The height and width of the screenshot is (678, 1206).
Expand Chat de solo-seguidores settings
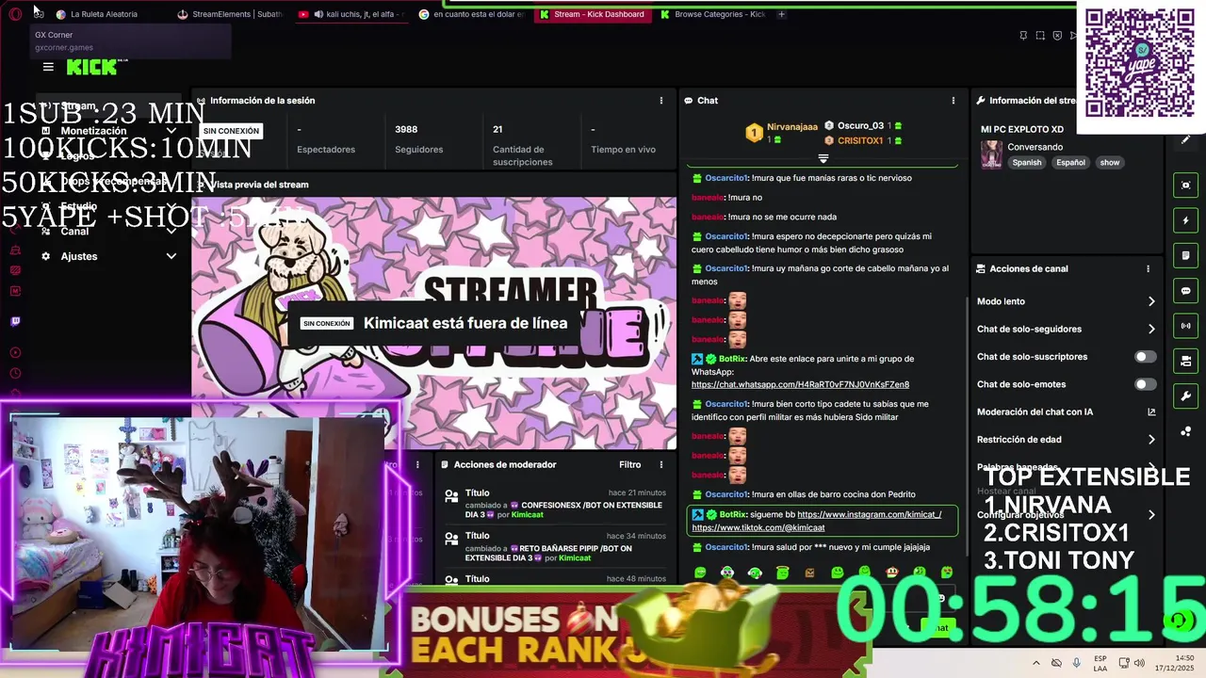1151,329
